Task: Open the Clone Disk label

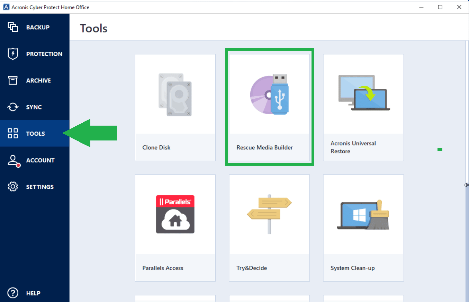Action: (x=156, y=147)
